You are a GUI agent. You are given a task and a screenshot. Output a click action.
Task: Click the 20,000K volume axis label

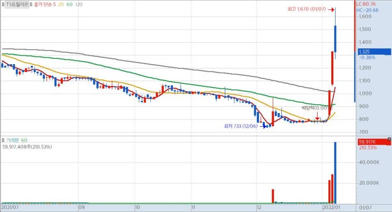click(369, 183)
